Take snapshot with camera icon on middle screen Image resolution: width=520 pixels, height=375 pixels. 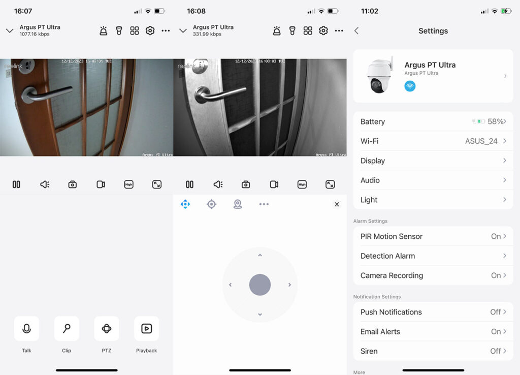246,184
